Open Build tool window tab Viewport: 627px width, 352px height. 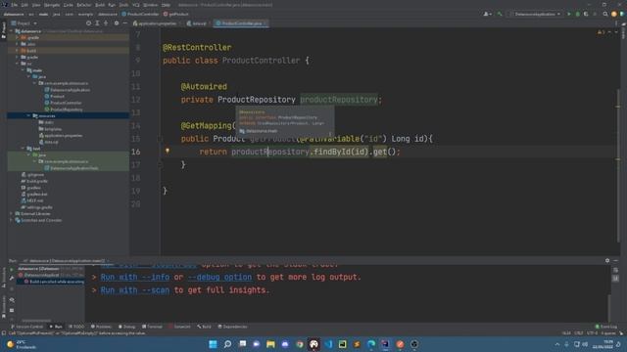click(x=204, y=327)
